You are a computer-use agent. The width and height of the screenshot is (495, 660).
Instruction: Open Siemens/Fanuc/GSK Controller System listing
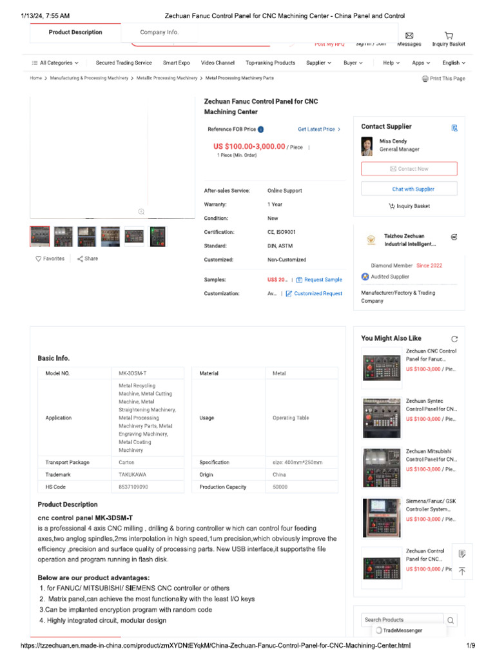tap(431, 505)
